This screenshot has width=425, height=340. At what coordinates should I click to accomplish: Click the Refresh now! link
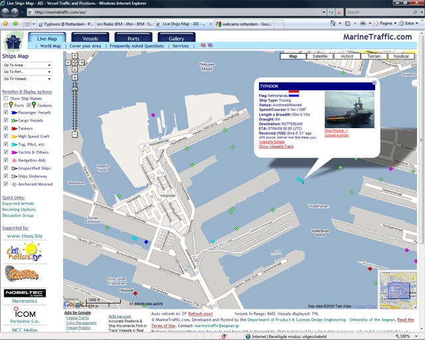pos(201,313)
